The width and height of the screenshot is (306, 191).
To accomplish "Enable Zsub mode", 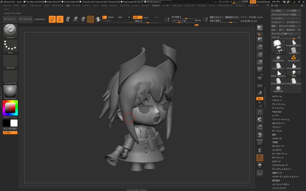I will (x=146, y=18).
